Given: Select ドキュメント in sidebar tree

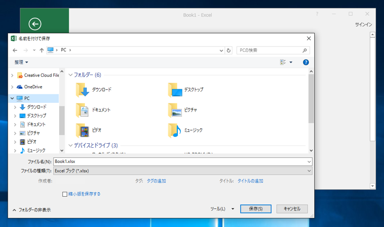Looking at the screenshot, I should [x=32, y=124].
